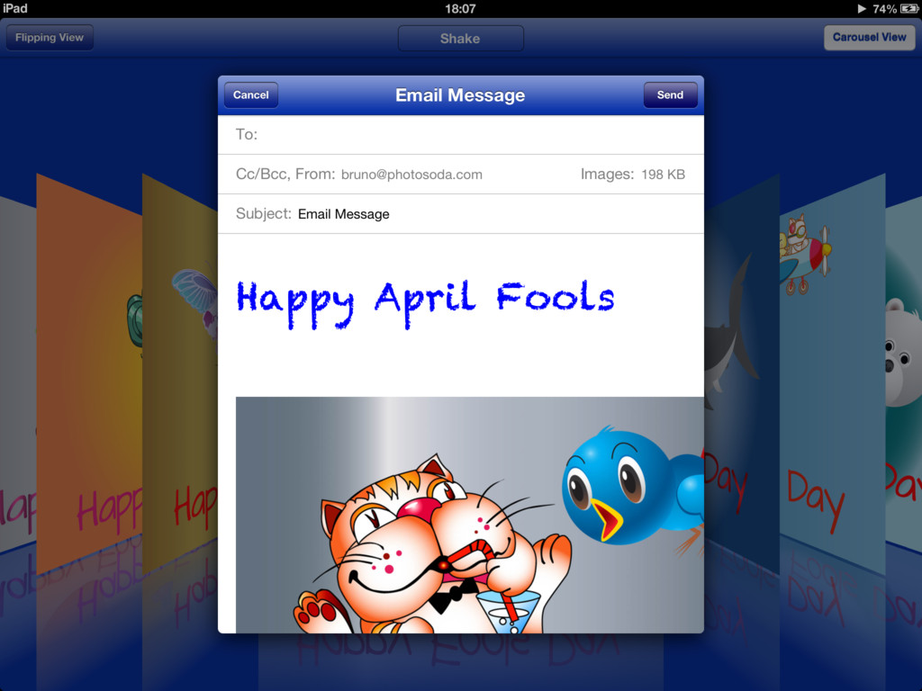Viewport: 922px width, 691px height.
Task: Switch to Carousel View
Action: pyautogui.click(x=869, y=38)
